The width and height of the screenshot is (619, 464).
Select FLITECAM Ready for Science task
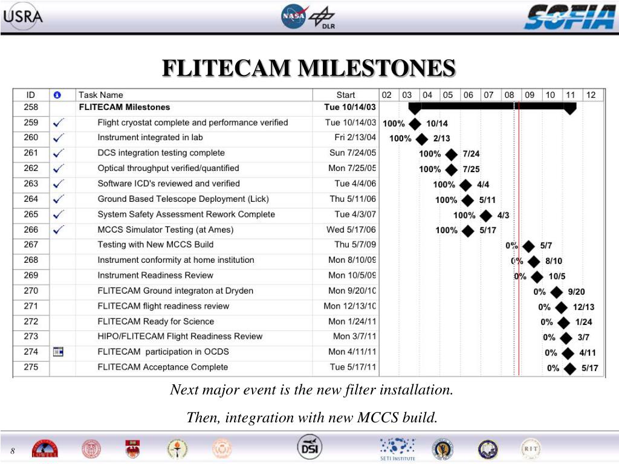coord(155,321)
